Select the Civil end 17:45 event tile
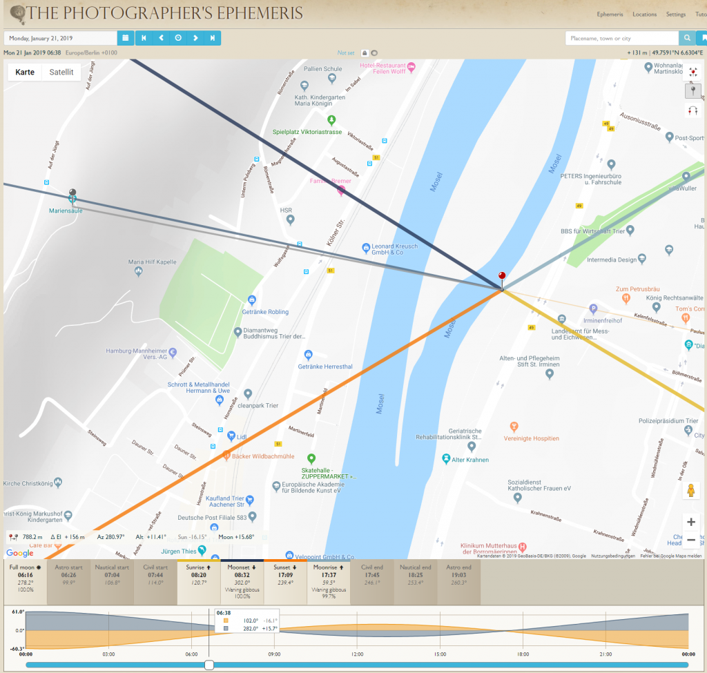The width and height of the screenshot is (707, 673). (372, 582)
